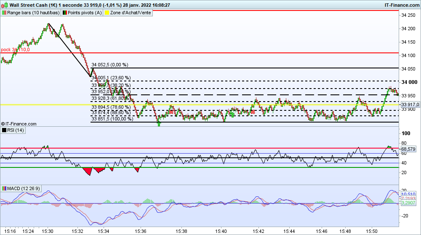
Task: Click the green buy arrow below the 15:37 low
Action: coord(159,124)
